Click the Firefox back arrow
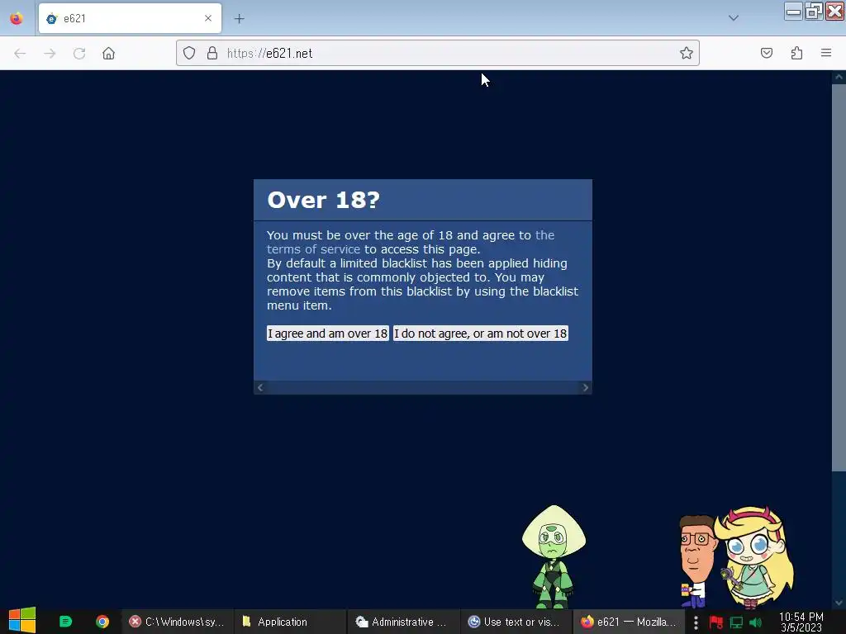 (20, 53)
